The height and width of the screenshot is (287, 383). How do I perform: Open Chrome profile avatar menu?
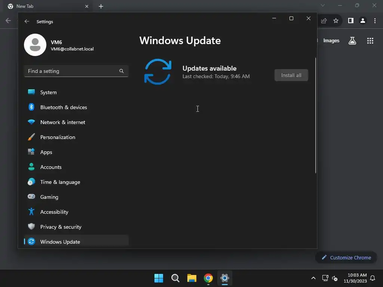point(363,21)
